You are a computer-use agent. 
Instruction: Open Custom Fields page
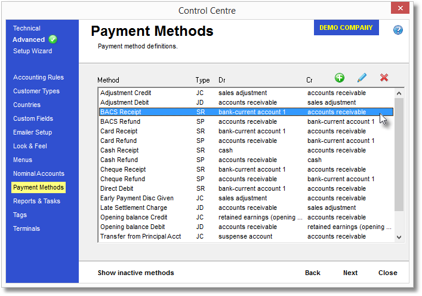pyautogui.click(x=33, y=118)
